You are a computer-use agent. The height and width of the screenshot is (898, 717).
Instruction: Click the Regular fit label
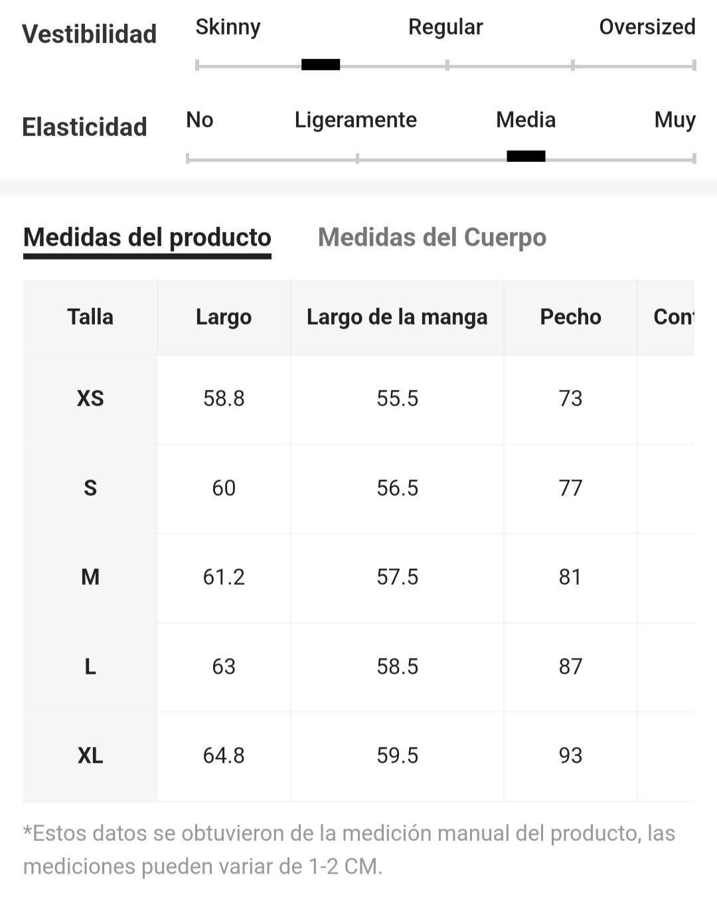pos(445,27)
